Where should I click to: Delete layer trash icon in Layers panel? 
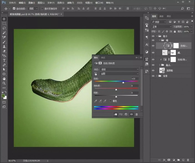click(x=188, y=160)
